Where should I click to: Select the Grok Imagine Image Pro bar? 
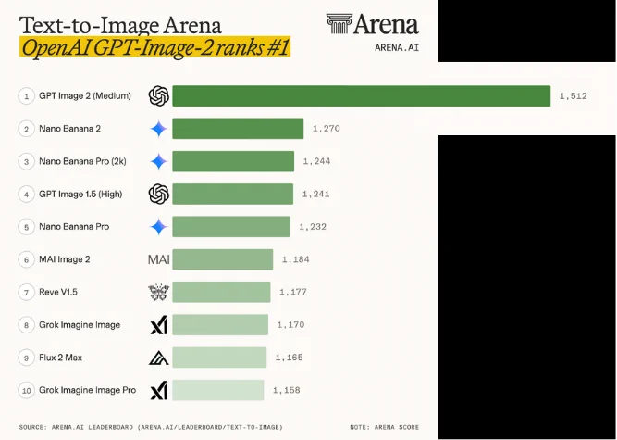point(218,390)
